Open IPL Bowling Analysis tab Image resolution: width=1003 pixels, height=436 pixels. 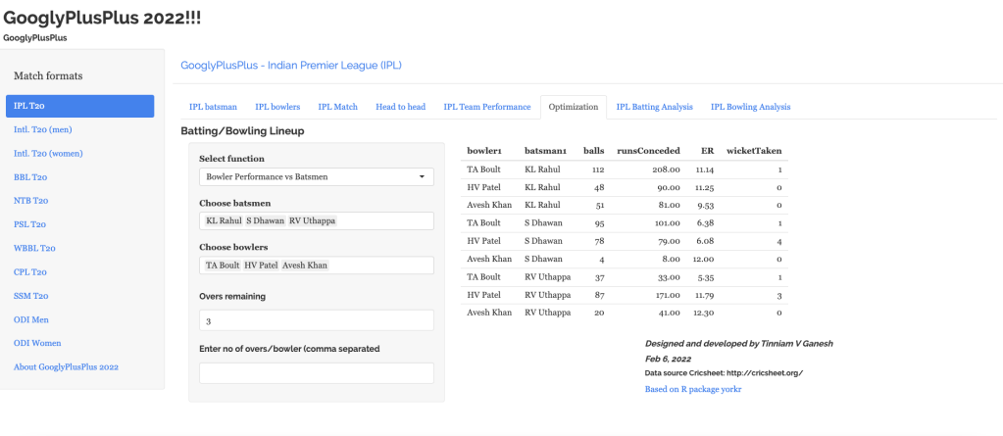point(750,107)
